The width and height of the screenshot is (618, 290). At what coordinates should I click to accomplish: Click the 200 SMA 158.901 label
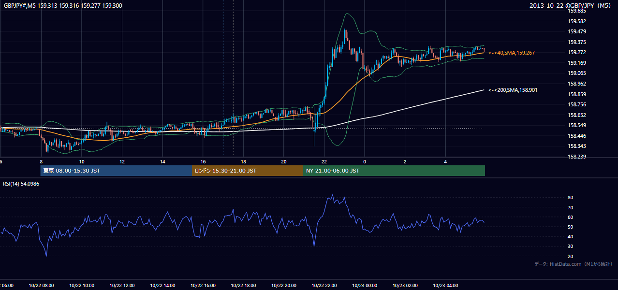point(513,90)
